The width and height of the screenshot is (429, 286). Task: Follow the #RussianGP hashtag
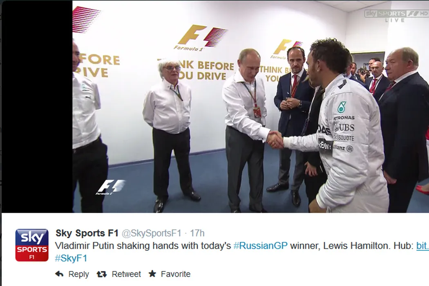pos(261,246)
